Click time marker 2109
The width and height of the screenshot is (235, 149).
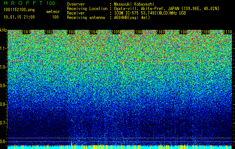click(x=205, y=32)
